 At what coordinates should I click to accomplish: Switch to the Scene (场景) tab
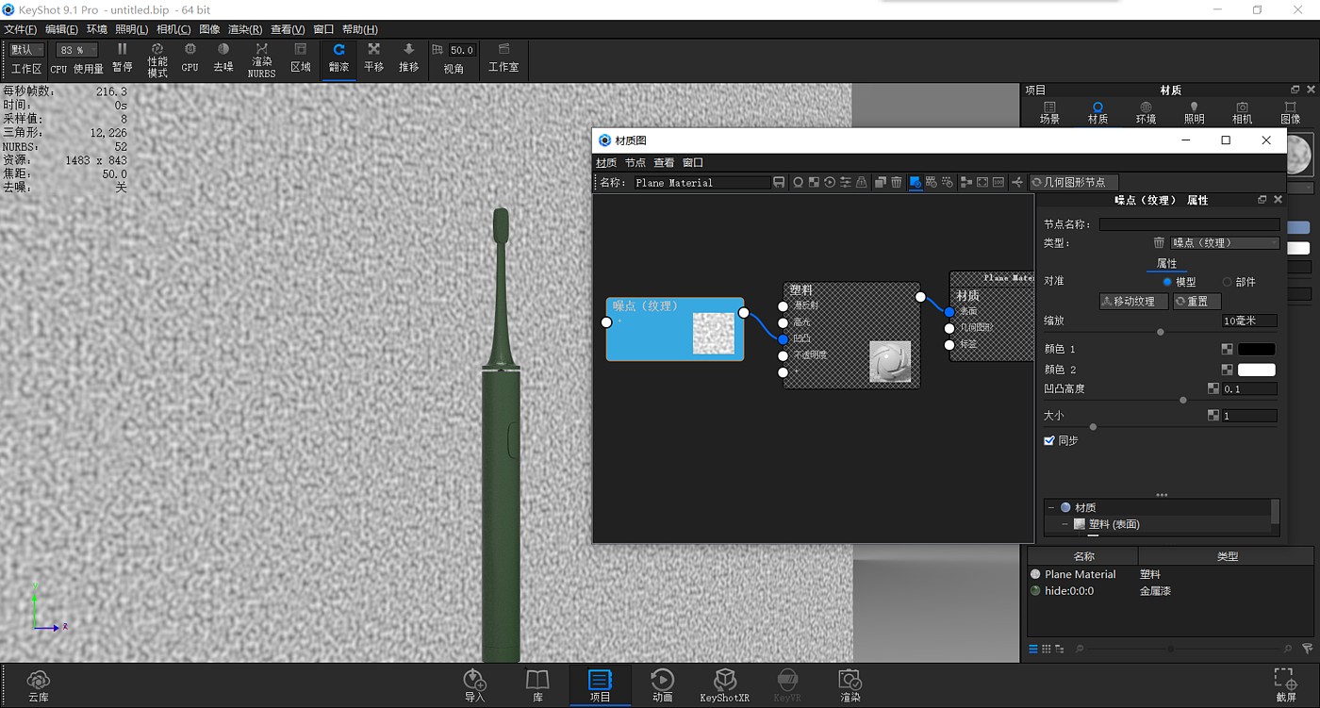pos(1049,113)
